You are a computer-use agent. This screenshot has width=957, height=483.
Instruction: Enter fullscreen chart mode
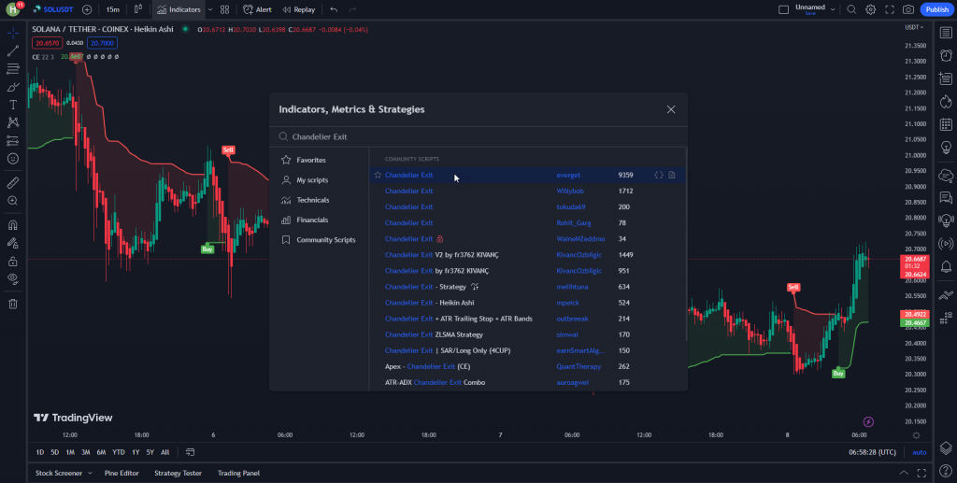pos(890,9)
